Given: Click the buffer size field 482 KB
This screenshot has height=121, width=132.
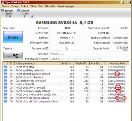Looking at the screenshot, I should 120,28.
